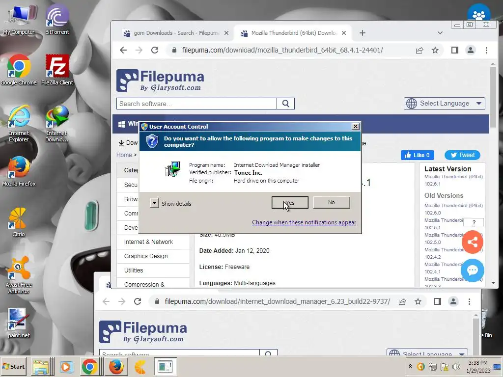Click the Facebook Like button
Screen dimensions: 503x377
click(x=417, y=155)
